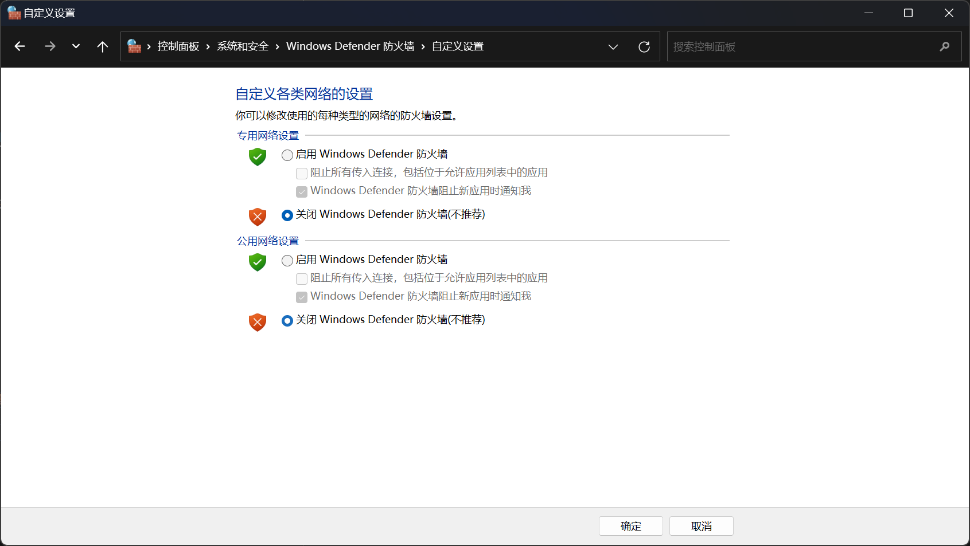Open recent locations dropdown chevron
This screenshot has width=970, height=546.
pyautogui.click(x=76, y=46)
